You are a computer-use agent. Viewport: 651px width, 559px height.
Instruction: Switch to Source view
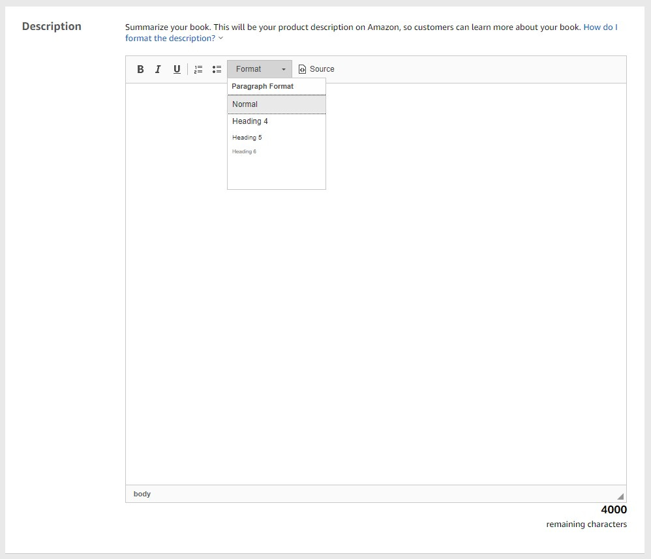pos(316,69)
